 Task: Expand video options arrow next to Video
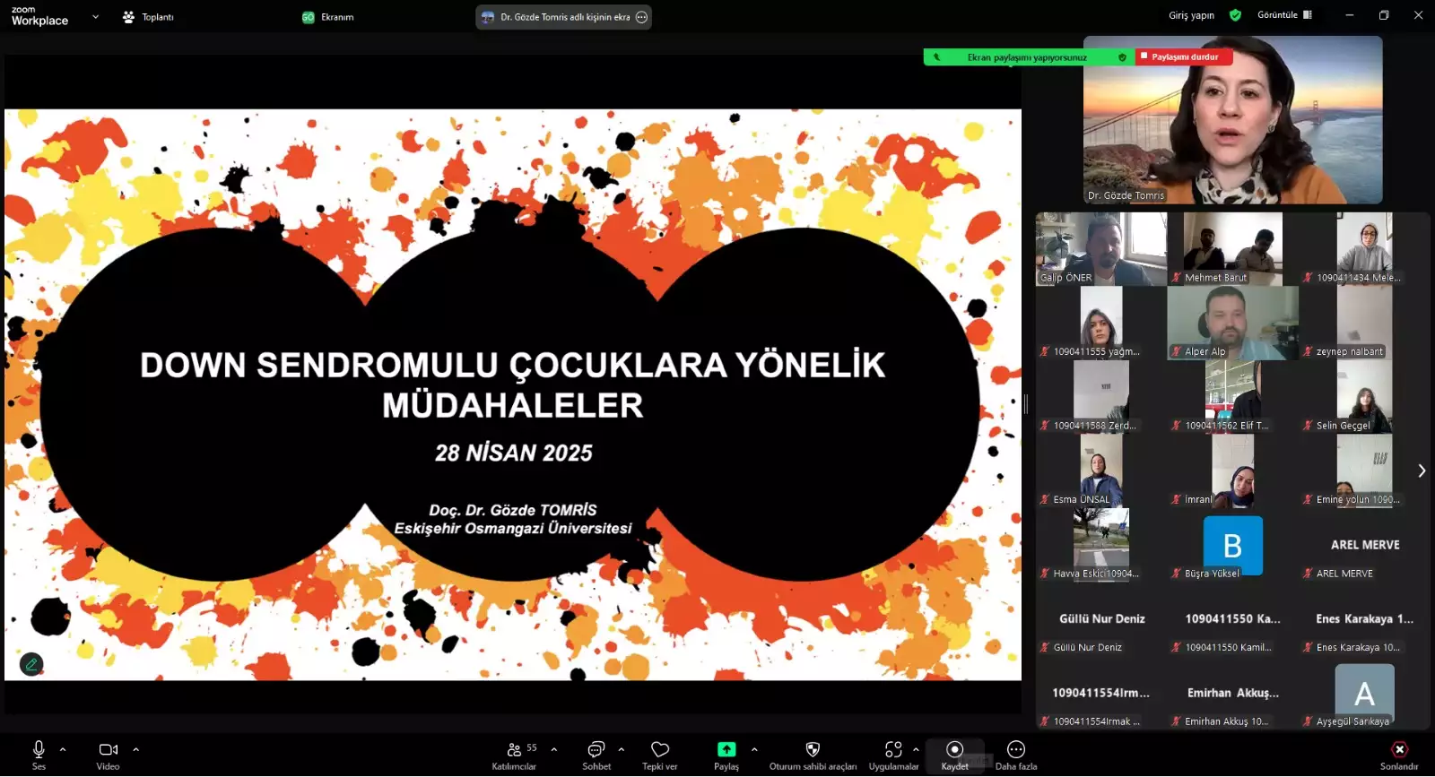click(x=135, y=749)
